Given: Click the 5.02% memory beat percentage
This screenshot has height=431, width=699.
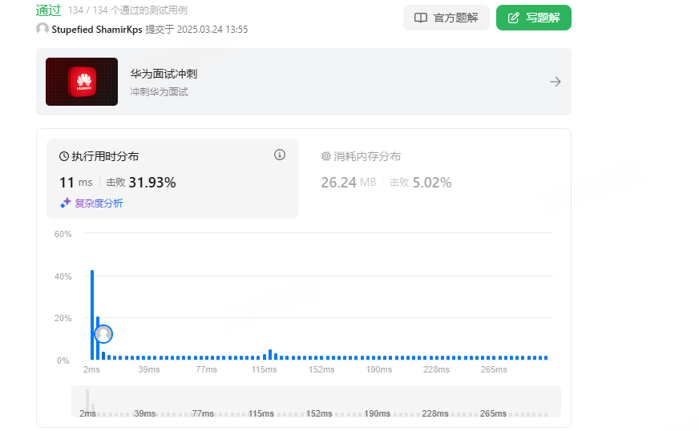Looking at the screenshot, I should pyautogui.click(x=432, y=183).
